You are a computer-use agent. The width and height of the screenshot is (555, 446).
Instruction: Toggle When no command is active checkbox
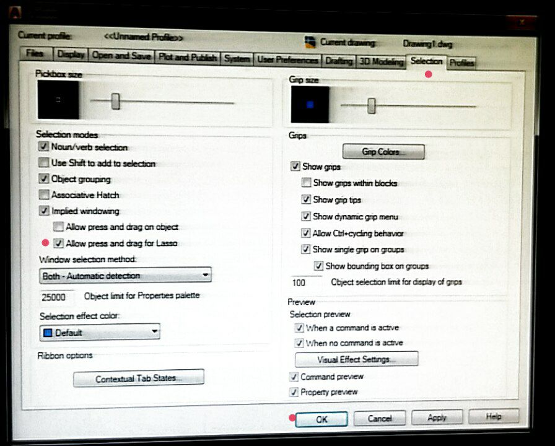tap(299, 343)
